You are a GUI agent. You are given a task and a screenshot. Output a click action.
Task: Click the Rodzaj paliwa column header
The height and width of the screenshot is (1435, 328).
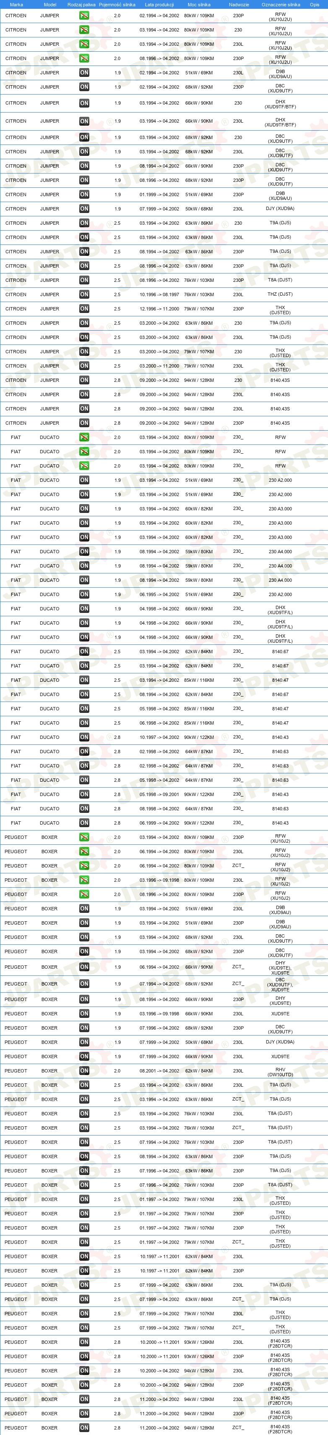click(81, 5)
